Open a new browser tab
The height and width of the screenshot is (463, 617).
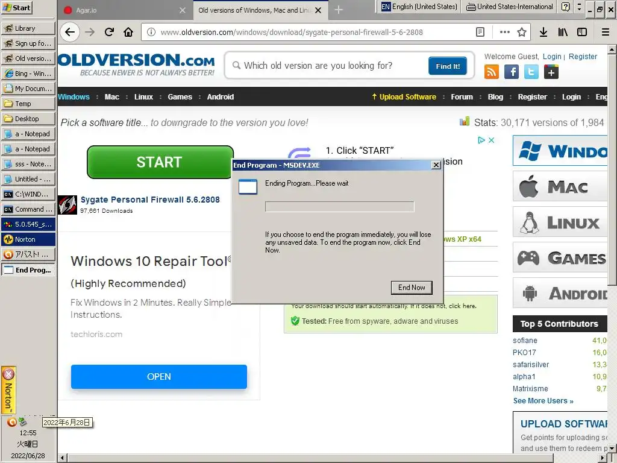[339, 10]
